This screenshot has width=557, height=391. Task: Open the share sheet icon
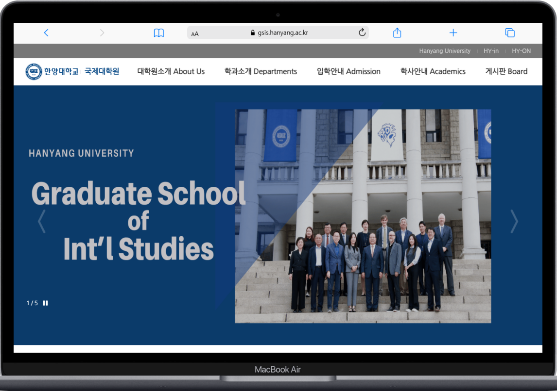(397, 33)
